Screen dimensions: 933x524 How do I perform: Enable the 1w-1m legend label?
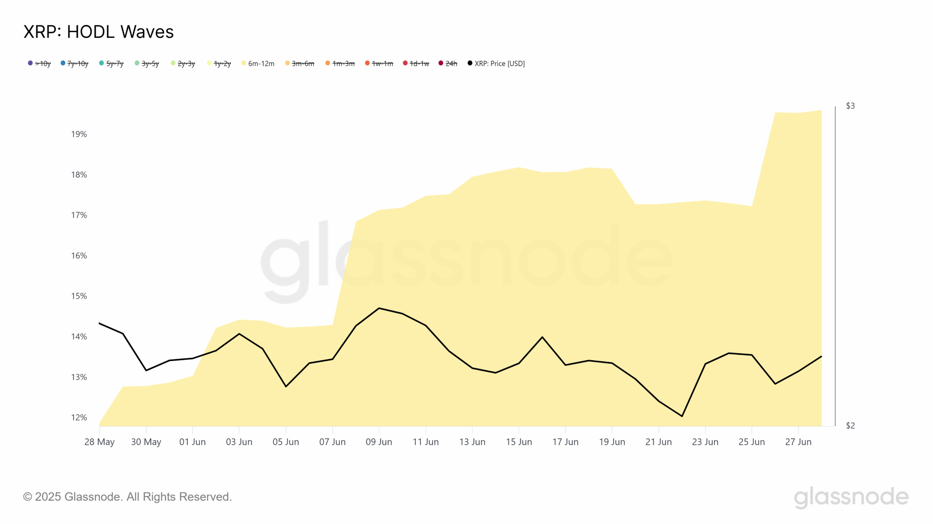(x=382, y=64)
